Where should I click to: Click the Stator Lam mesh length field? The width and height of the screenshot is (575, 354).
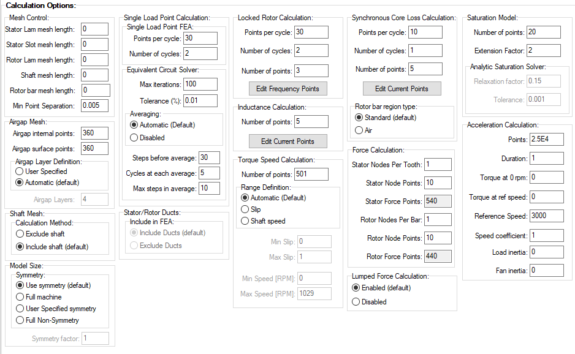[94, 29]
